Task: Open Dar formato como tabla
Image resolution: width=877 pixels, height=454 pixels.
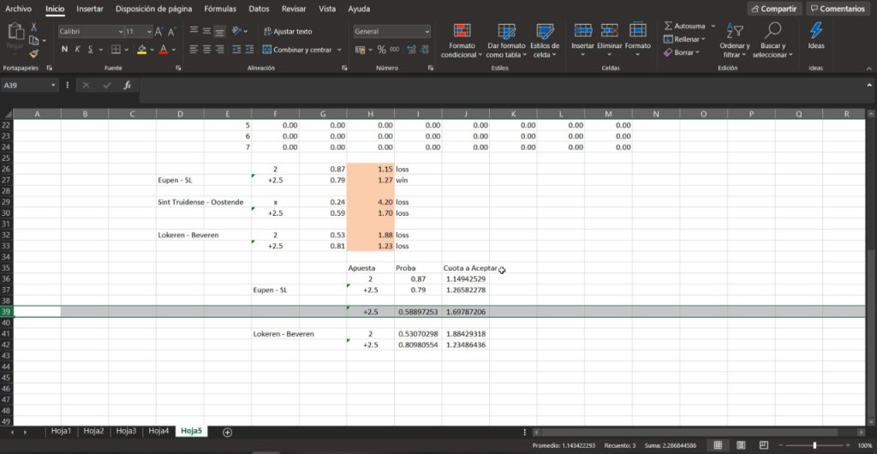Action: pyautogui.click(x=506, y=41)
